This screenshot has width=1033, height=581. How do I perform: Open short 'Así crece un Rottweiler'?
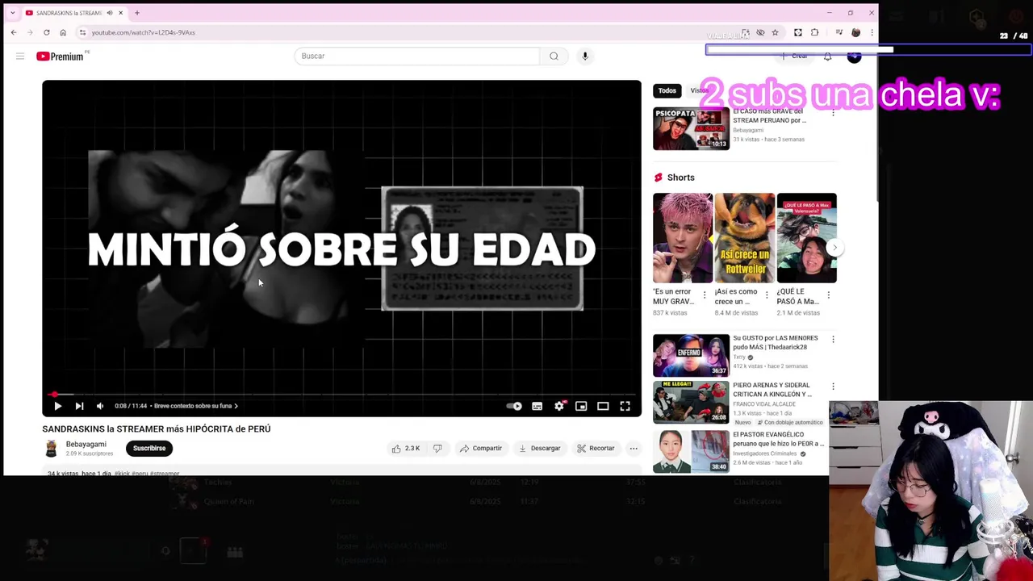pos(744,238)
